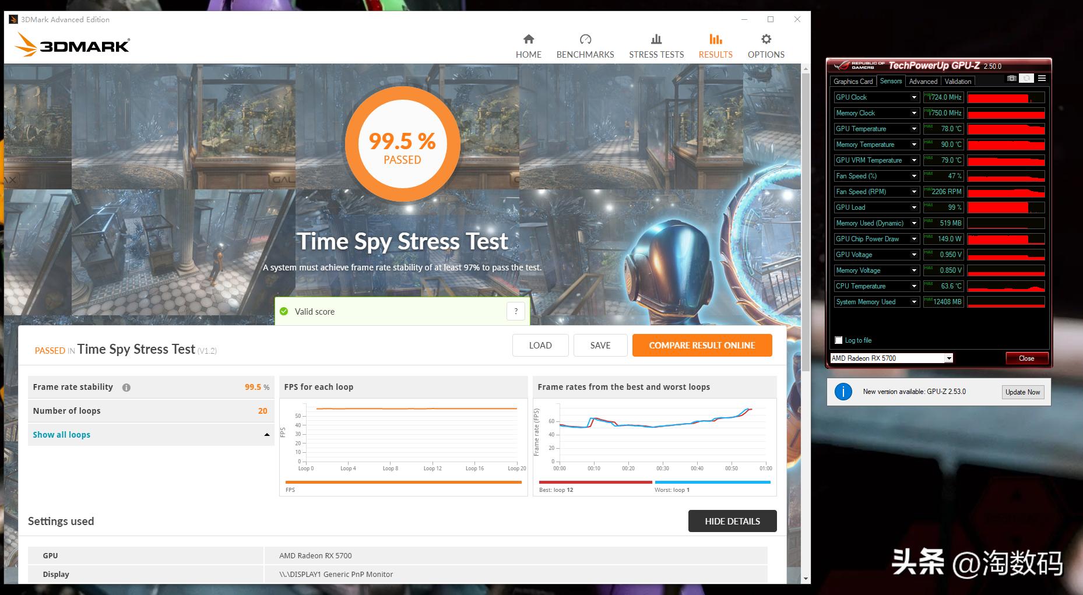Open the Options gear icon

766,39
